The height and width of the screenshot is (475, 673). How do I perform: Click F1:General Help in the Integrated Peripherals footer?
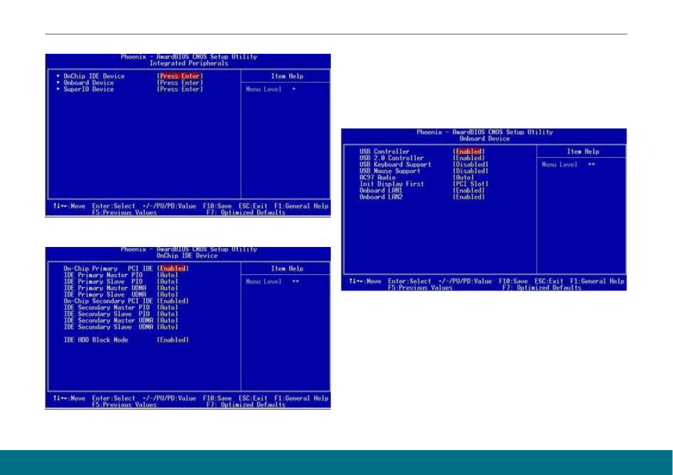301,206
